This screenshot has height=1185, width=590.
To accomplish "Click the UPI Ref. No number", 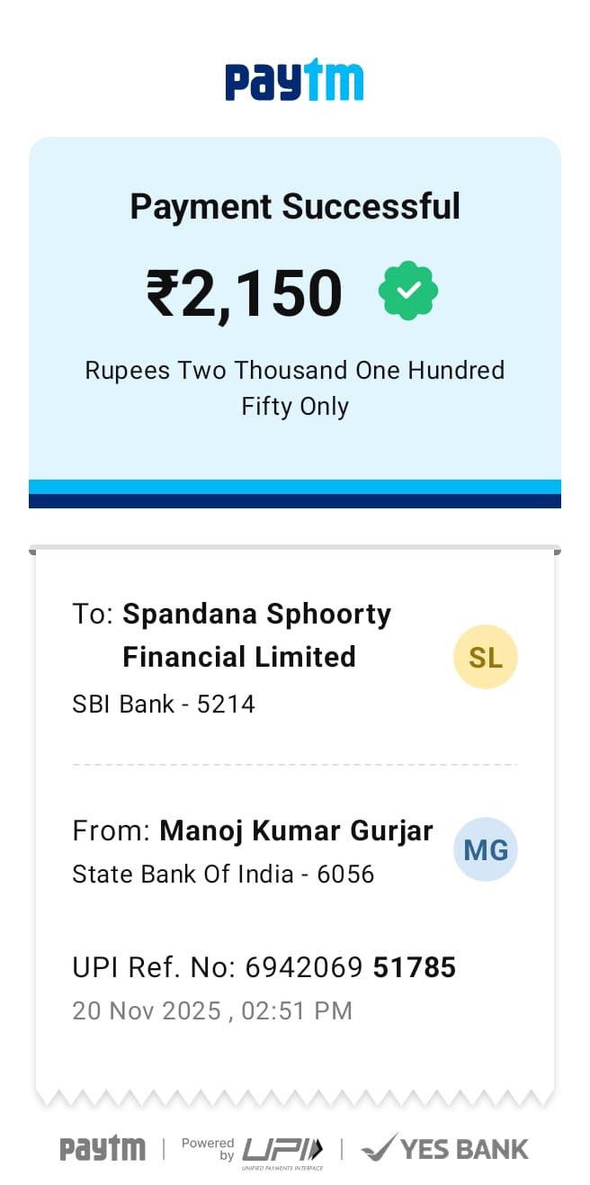I will click(x=351, y=967).
